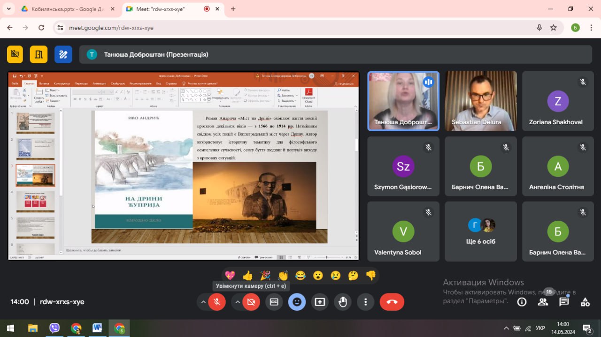
Task: Open the 'Ще 6 осіб' participants tile
Action: 481,232
